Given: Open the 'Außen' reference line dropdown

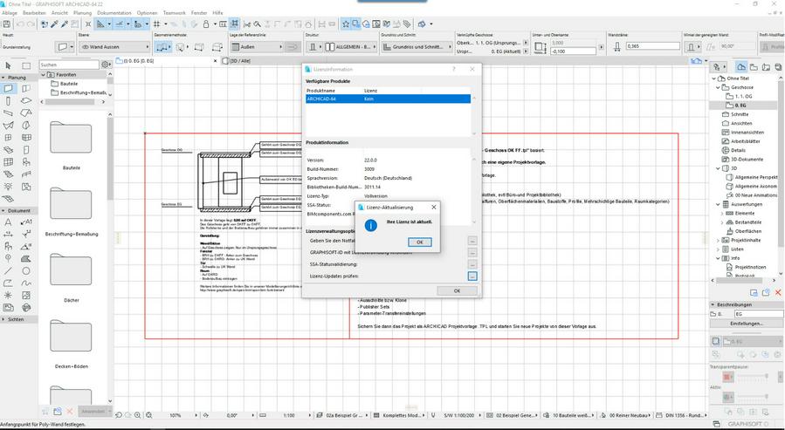Looking at the screenshot, I should point(258,46).
